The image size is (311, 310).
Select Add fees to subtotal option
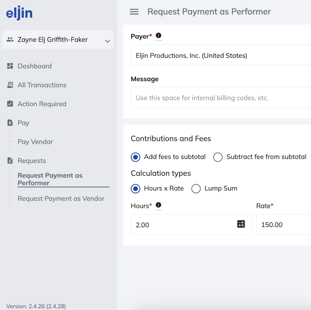tap(136, 157)
